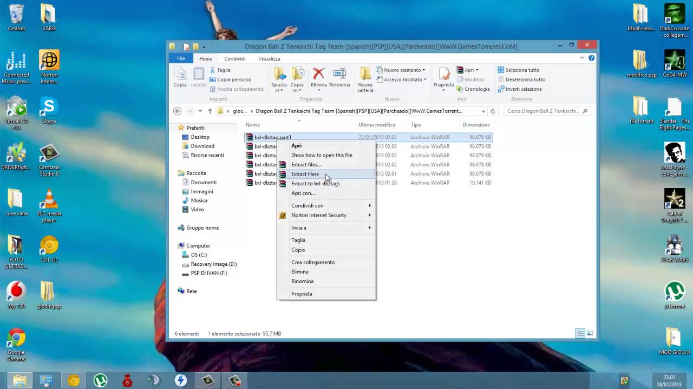Expand the address bar history dropdown
693x389 pixels.
point(483,111)
